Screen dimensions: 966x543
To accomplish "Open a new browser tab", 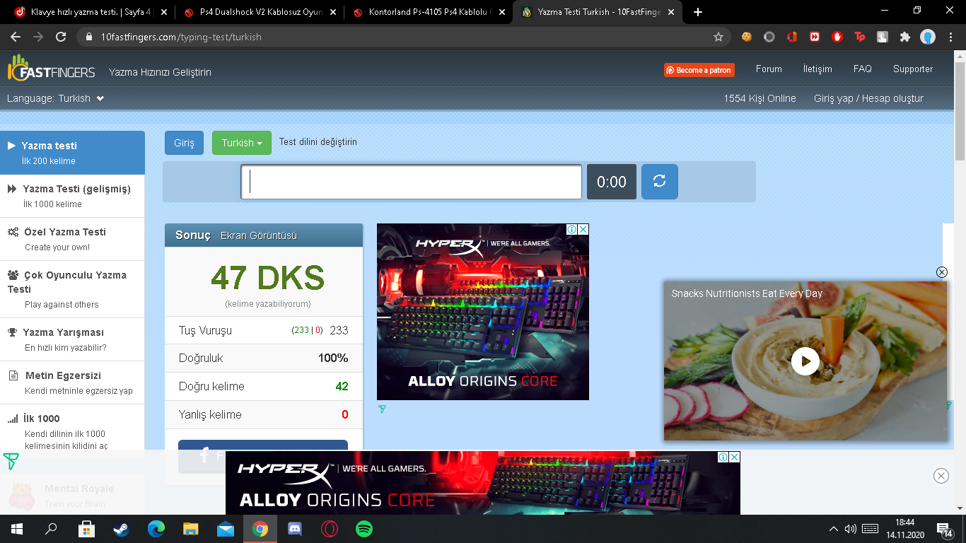I will 698,12.
